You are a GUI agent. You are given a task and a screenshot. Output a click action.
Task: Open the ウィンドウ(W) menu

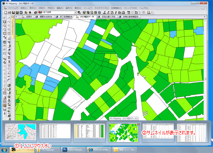(x=131, y=8)
